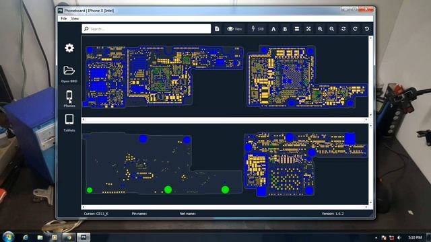The height and width of the screenshot is (242, 431).
Task: Click the middle green test point
Action: pyautogui.click(x=168, y=190)
